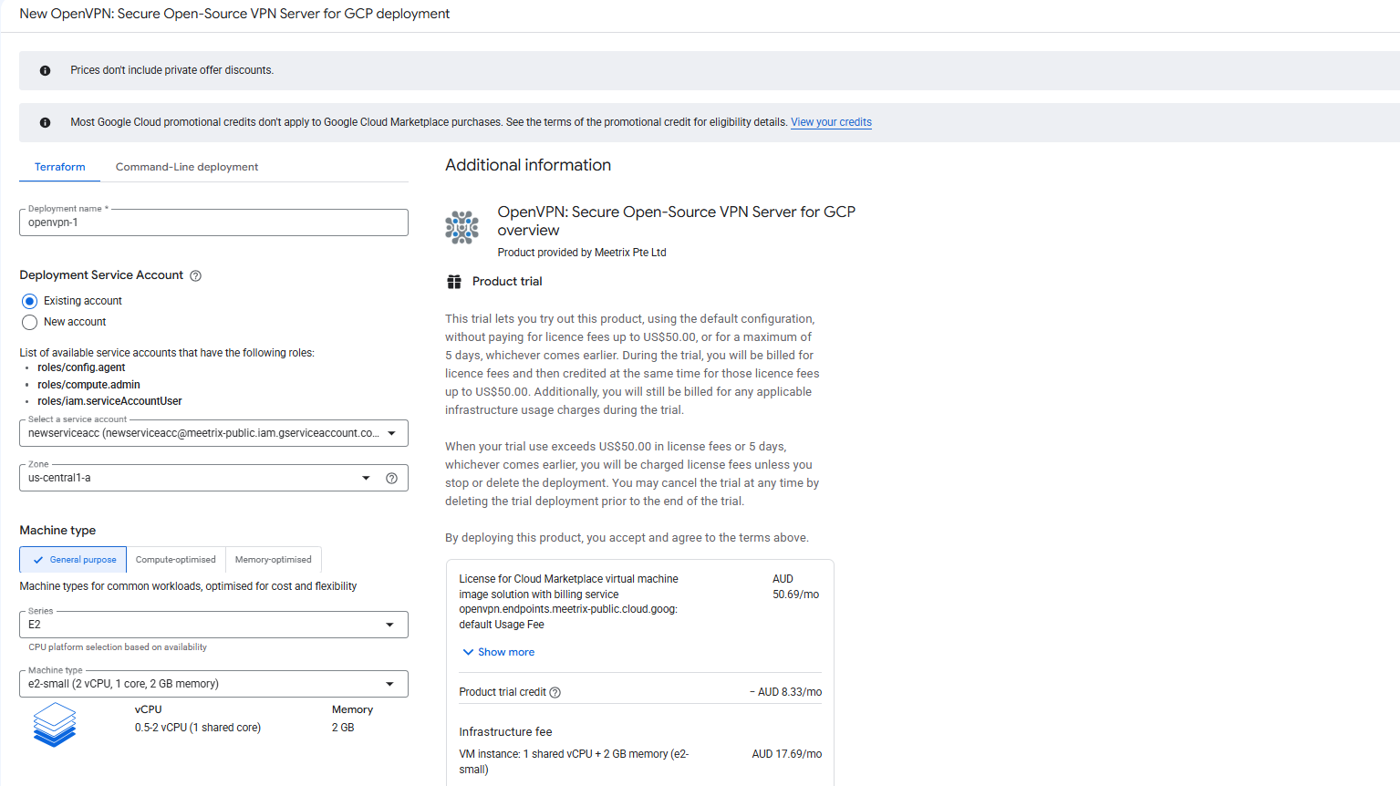Click the roles/compute.admin list item
This screenshot has width=1400, height=786.
88,385
